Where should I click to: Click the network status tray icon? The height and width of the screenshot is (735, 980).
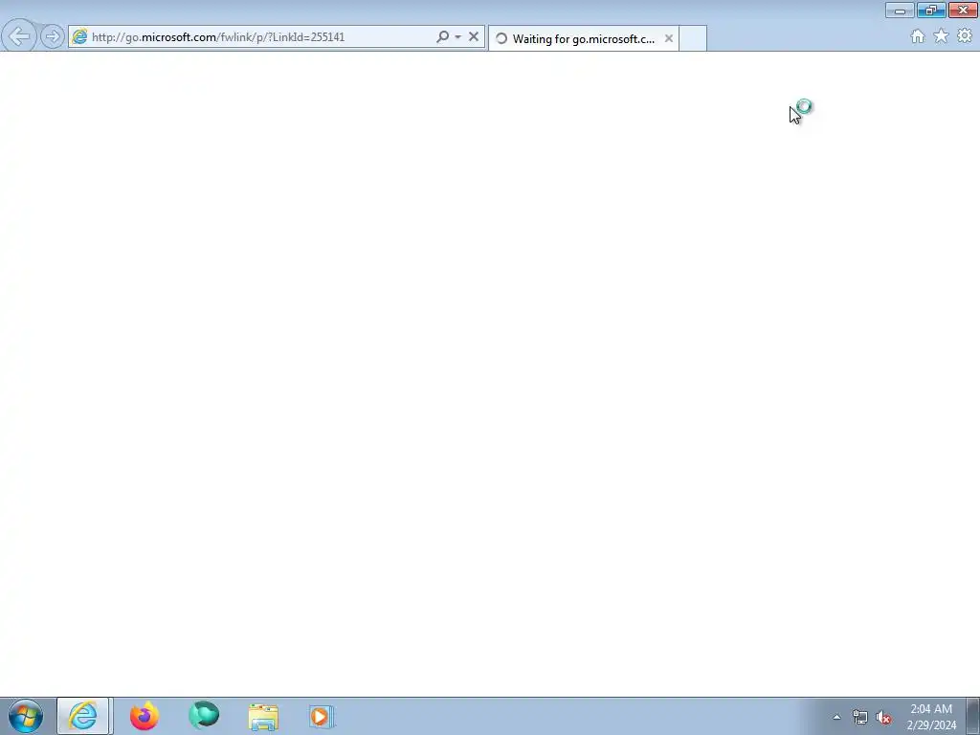[x=860, y=718]
